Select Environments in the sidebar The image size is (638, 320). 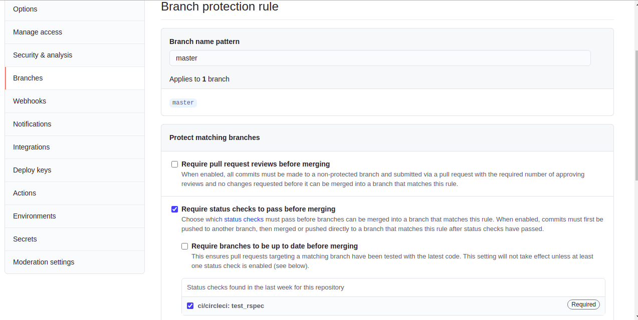(x=35, y=216)
